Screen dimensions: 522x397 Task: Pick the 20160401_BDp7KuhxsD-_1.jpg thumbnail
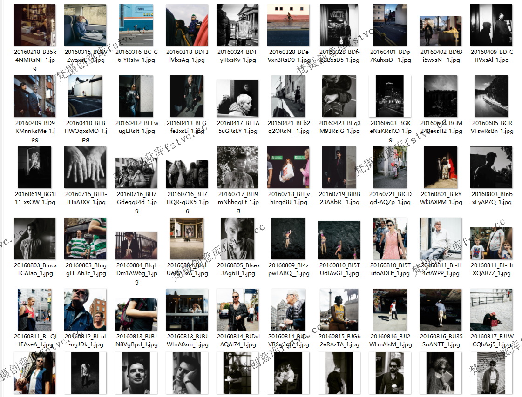point(390,25)
